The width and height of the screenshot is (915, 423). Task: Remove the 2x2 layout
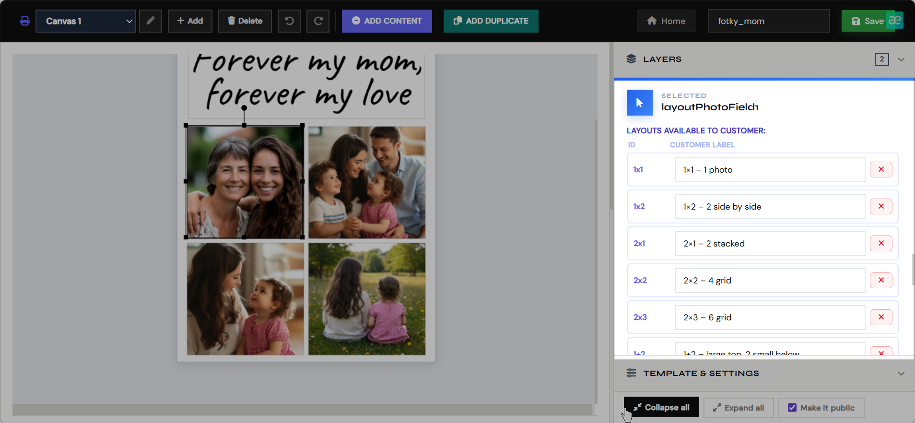pyautogui.click(x=881, y=280)
